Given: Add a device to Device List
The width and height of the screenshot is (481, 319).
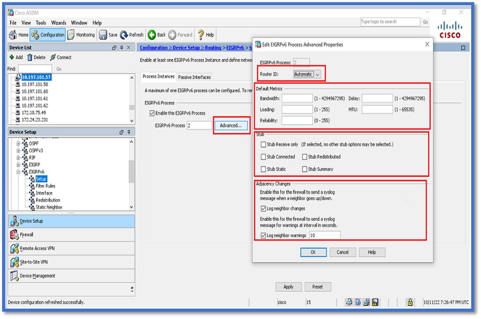Looking at the screenshot, I should 16,57.
